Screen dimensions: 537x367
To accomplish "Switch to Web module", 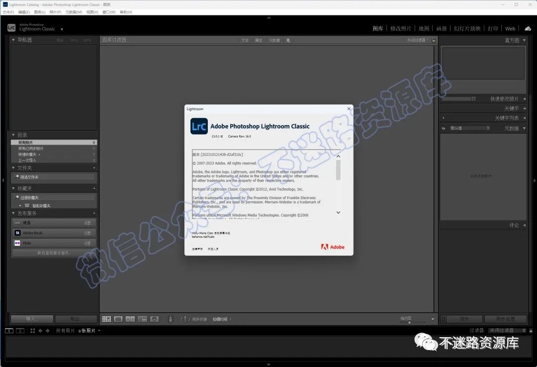I will click(510, 29).
